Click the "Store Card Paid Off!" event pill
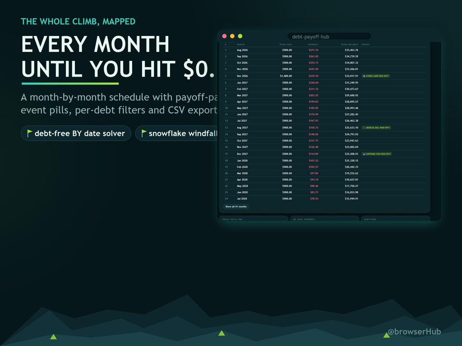This screenshot has height=346, width=462. click(x=376, y=76)
